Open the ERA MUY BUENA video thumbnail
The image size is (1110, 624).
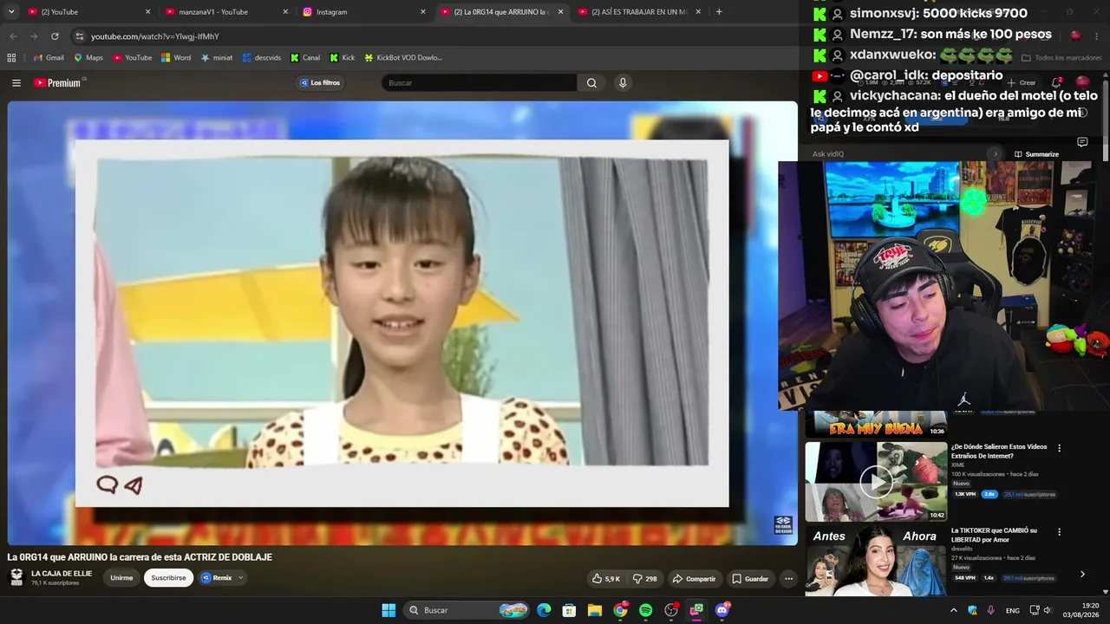(876, 424)
